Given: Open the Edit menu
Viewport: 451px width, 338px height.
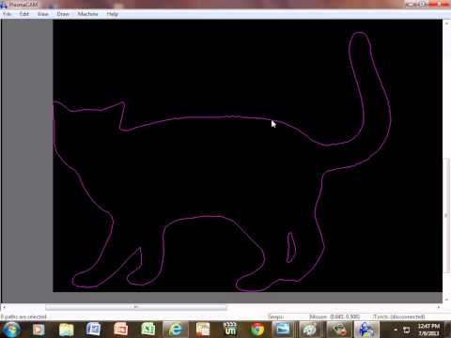Looking at the screenshot, I should tap(24, 14).
